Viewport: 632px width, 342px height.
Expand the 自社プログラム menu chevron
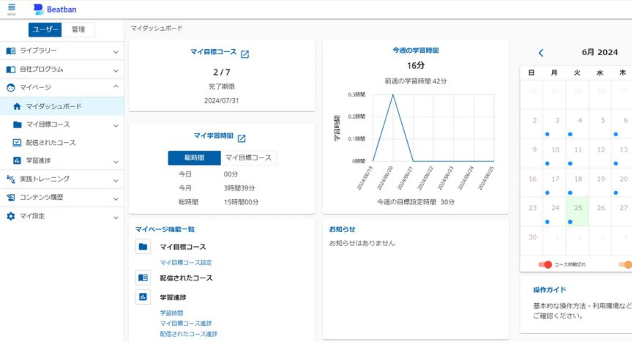coord(116,71)
